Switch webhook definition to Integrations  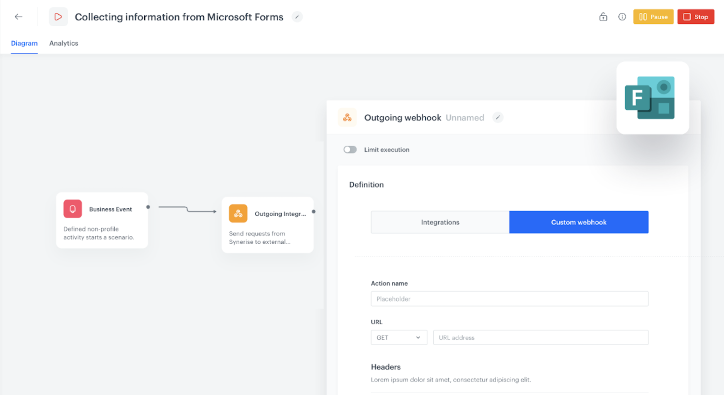(440, 222)
